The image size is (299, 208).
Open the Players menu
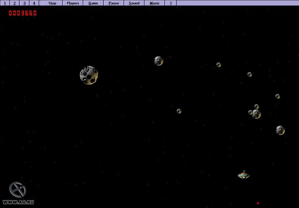pyautogui.click(x=73, y=3)
